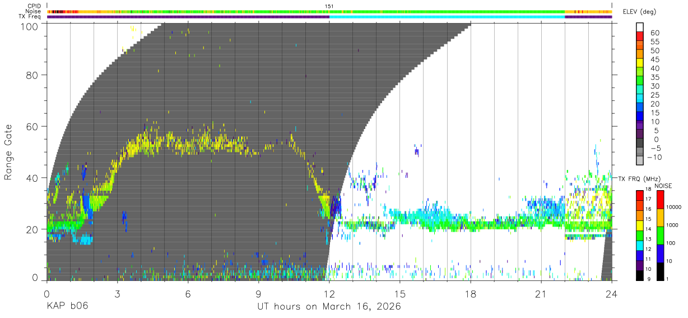
Task: Click the blue segment of NOISE color bar
Action: pos(661,253)
